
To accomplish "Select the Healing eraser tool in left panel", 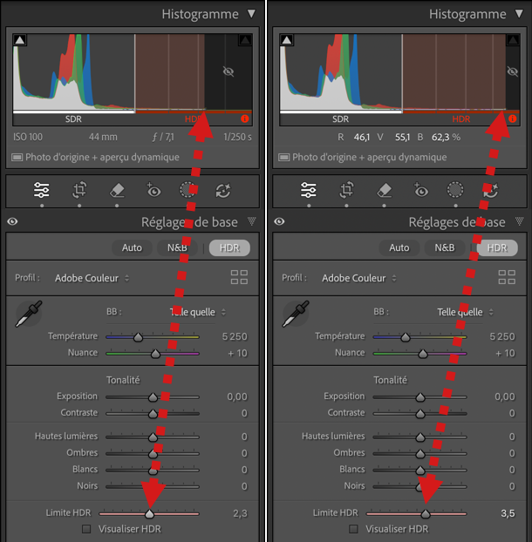I will pyautogui.click(x=117, y=190).
